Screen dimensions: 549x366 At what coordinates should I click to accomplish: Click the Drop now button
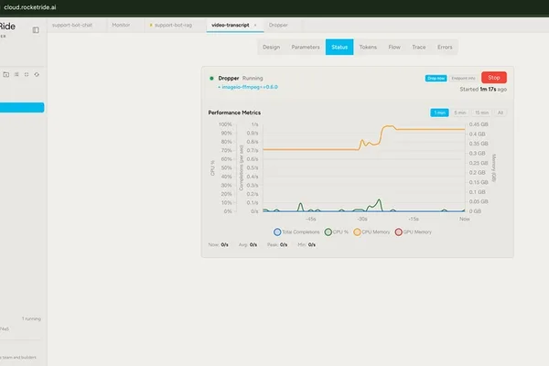436,78
